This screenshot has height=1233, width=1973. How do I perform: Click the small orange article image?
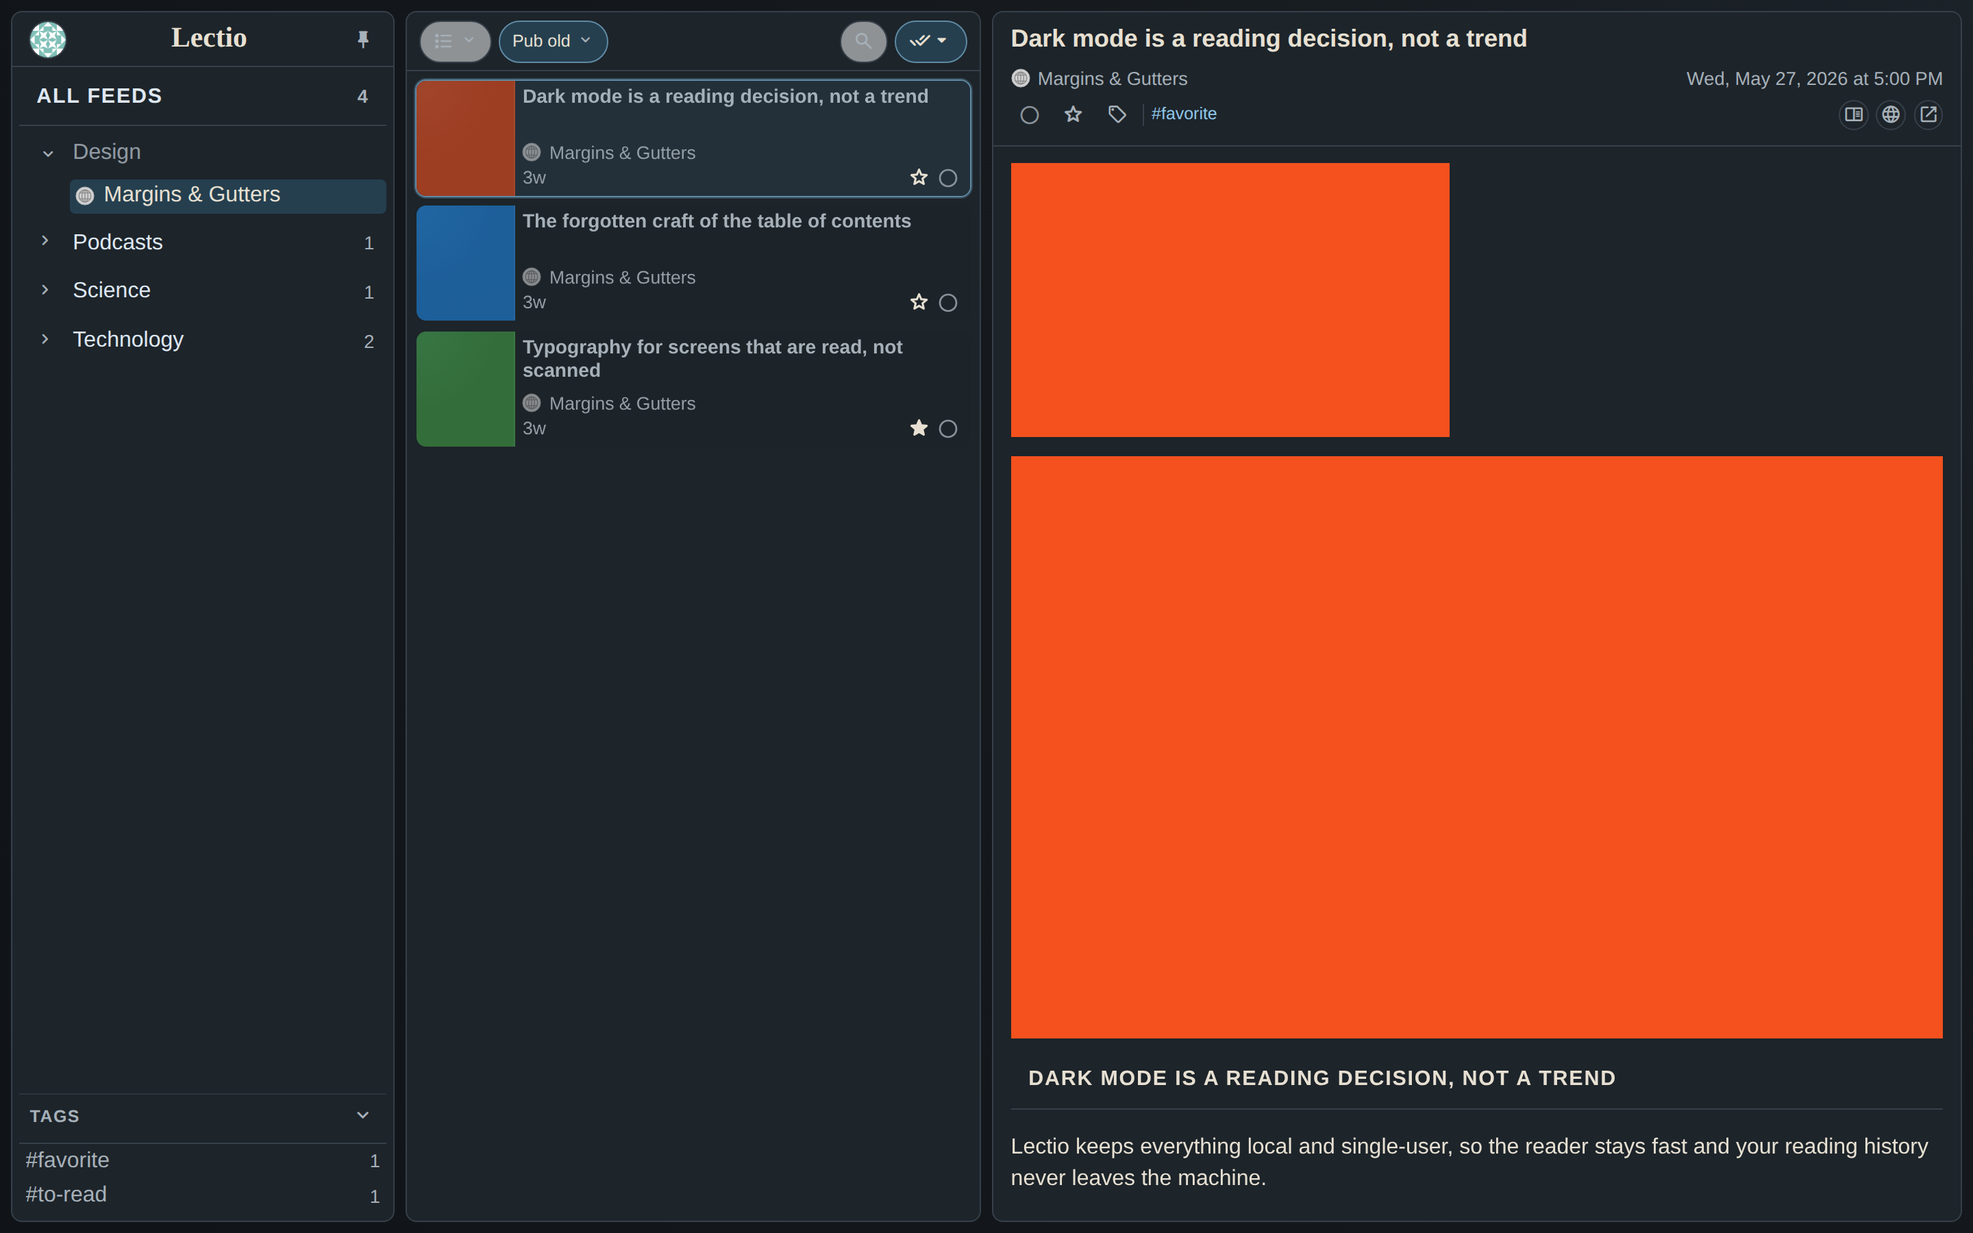click(x=1230, y=300)
